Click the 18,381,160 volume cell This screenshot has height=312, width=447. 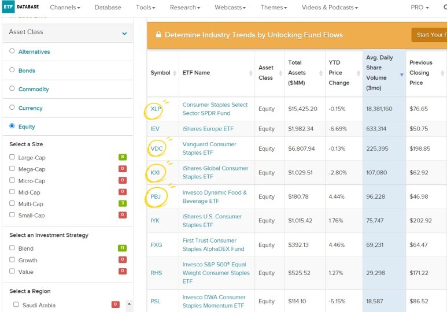pyautogui.click(x=385, y=109)
